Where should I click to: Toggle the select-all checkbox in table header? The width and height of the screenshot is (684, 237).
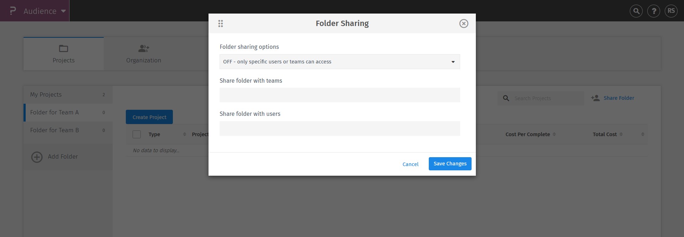(x=137, y=134)
